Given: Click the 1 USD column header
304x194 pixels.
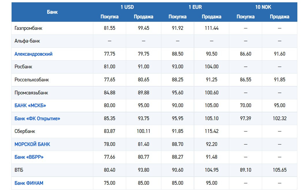Looking at the screenshot, I should coord(127,7).
